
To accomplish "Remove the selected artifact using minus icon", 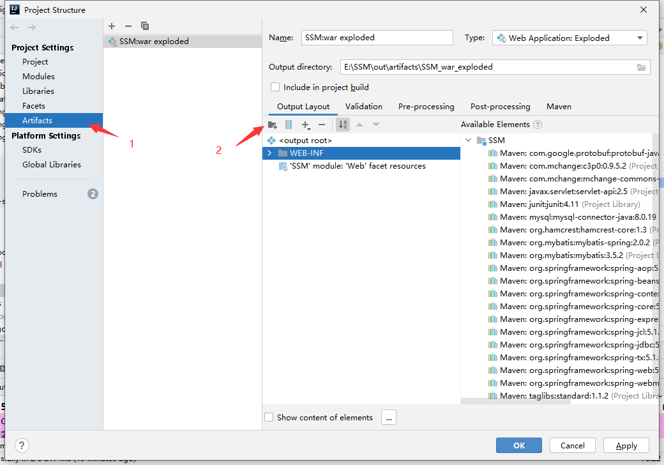I will pyautogui.click(x=127, y=26).
